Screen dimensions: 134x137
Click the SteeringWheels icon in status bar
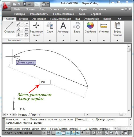tap(117, 133)
